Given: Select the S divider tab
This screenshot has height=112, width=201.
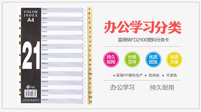Looking at the screenshot, I should tap(90, 83).
